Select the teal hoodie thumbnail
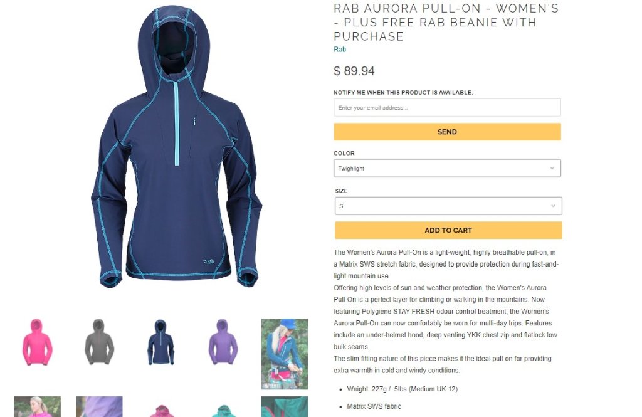Viewport: 642px width, 417px height. 223,410
